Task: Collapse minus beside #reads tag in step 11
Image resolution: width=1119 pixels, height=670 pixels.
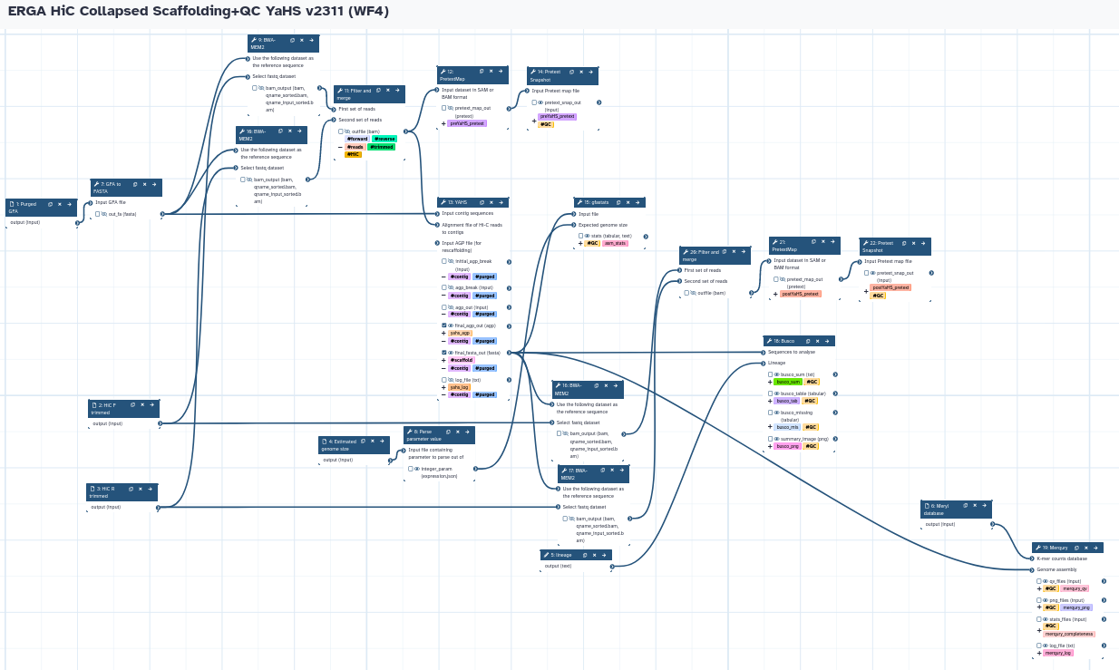Action: click(x=340, y=147)
